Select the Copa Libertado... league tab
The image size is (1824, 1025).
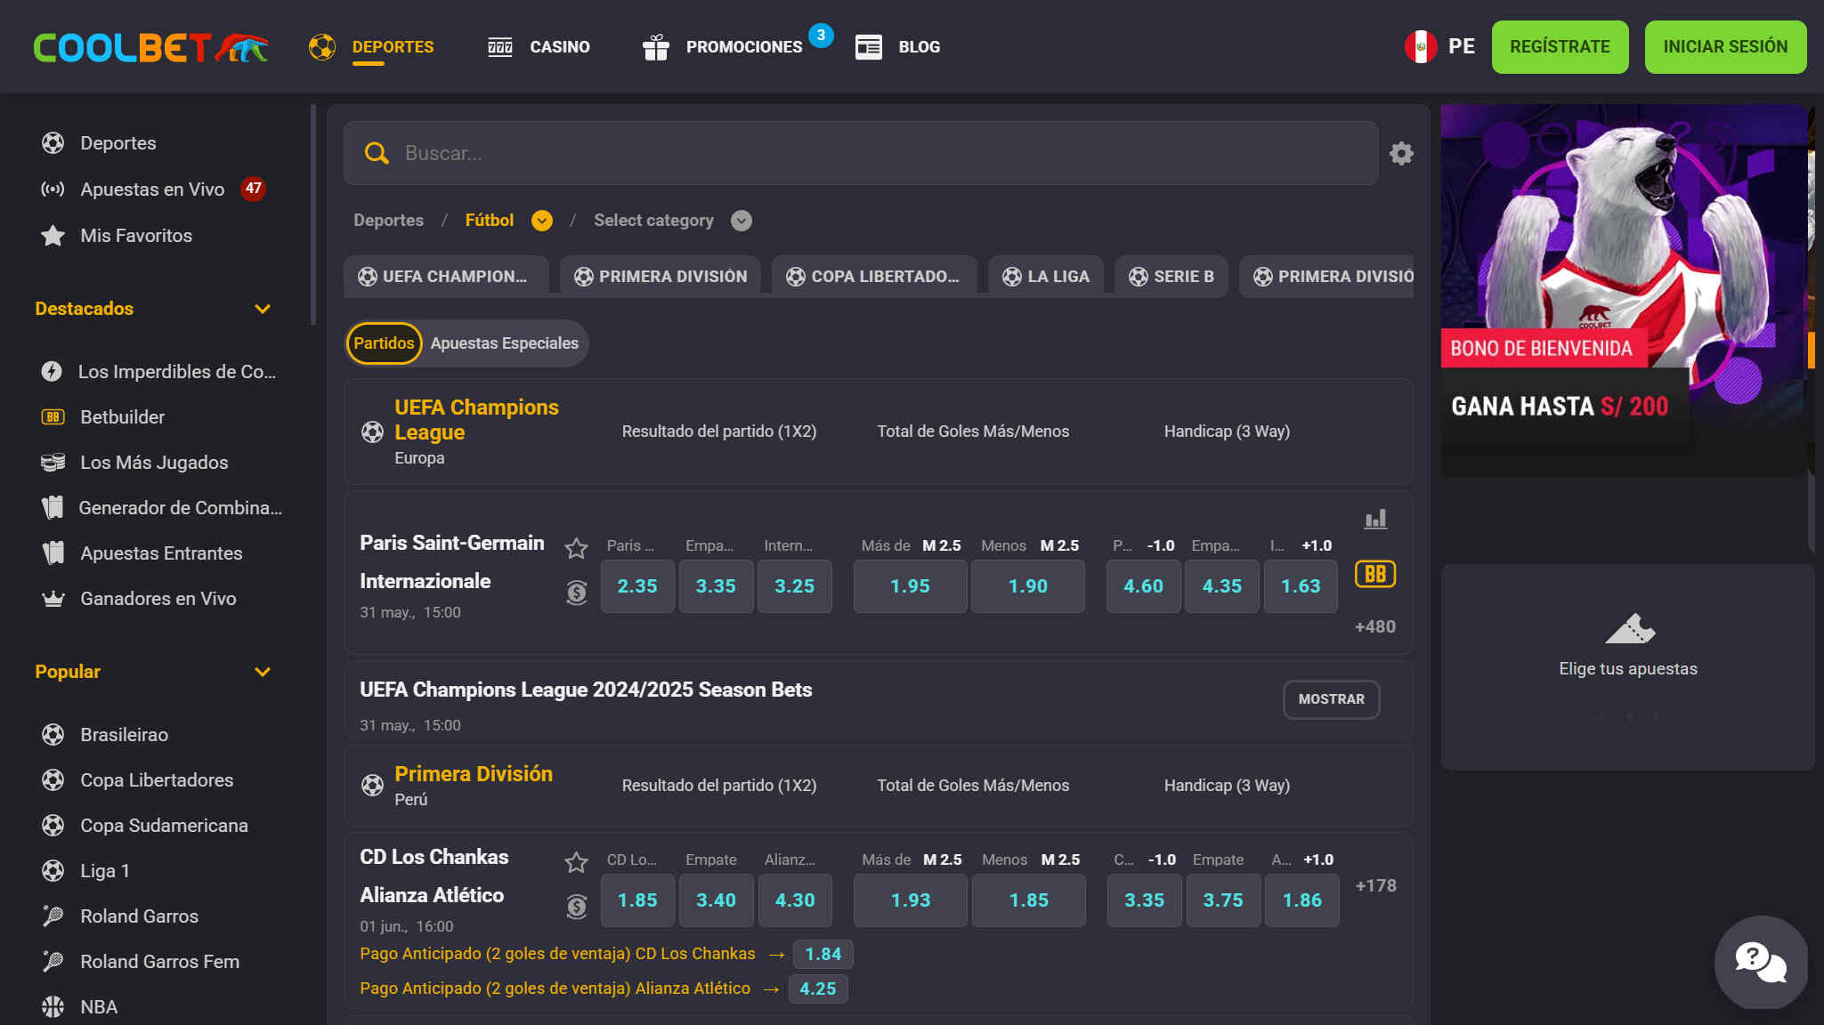pos(873,276)
